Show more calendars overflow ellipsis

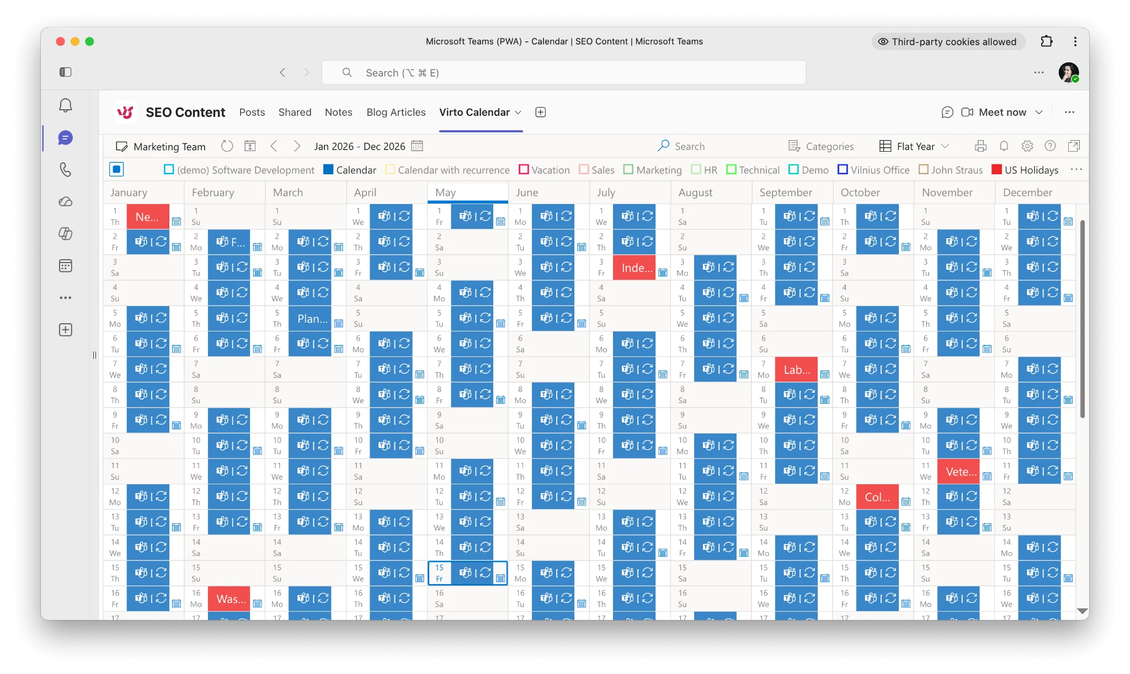tap(1076, 169)
